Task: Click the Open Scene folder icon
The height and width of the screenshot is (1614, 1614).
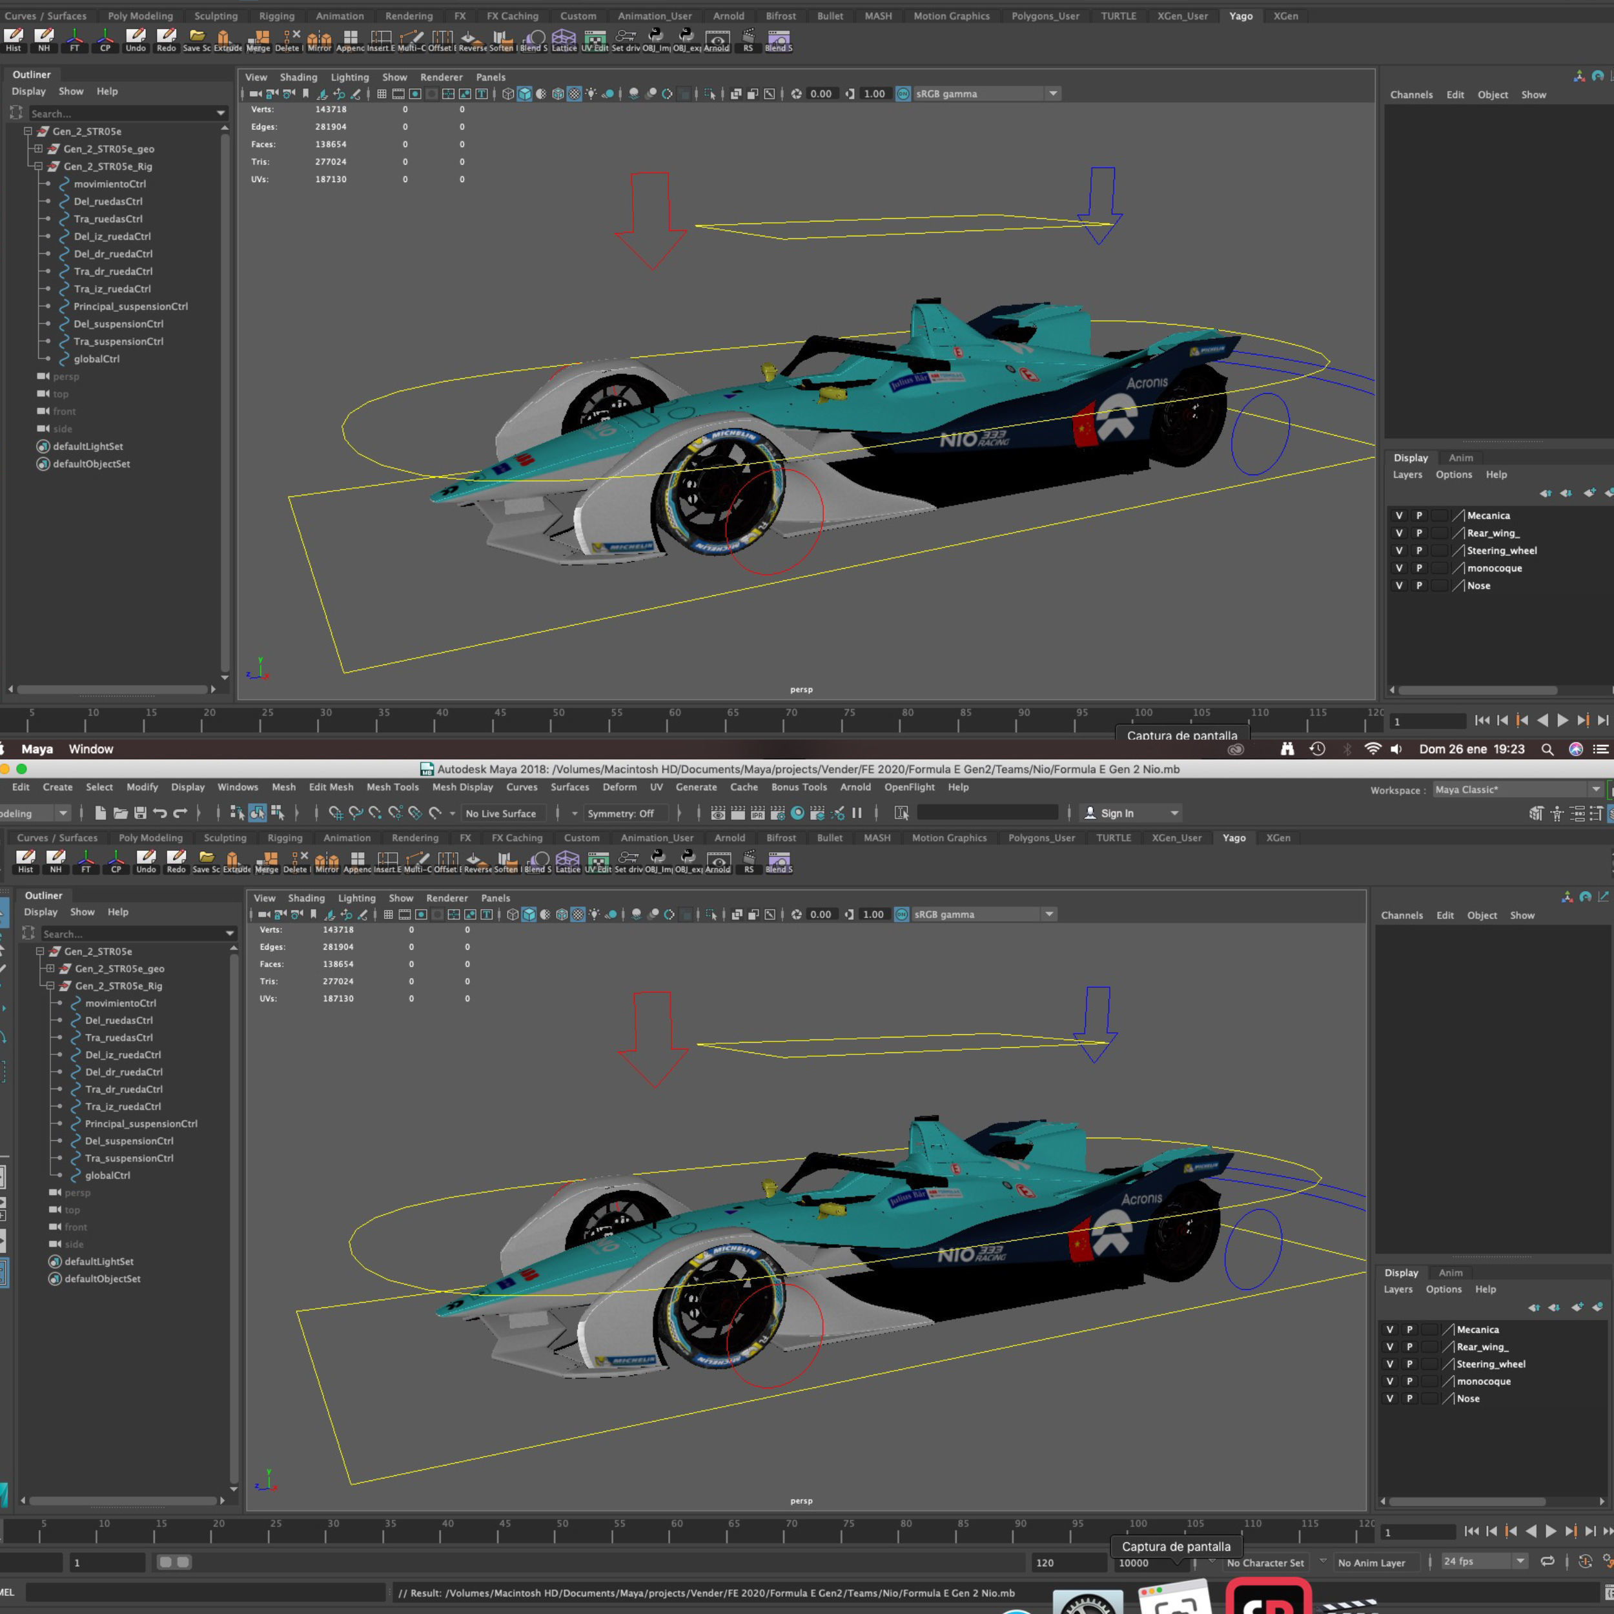Action: (x=120, y=813)
